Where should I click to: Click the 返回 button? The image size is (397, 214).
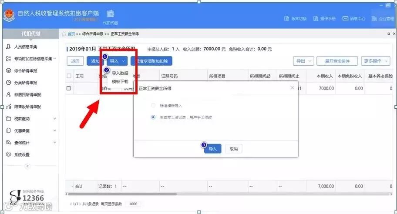(75, 61)
